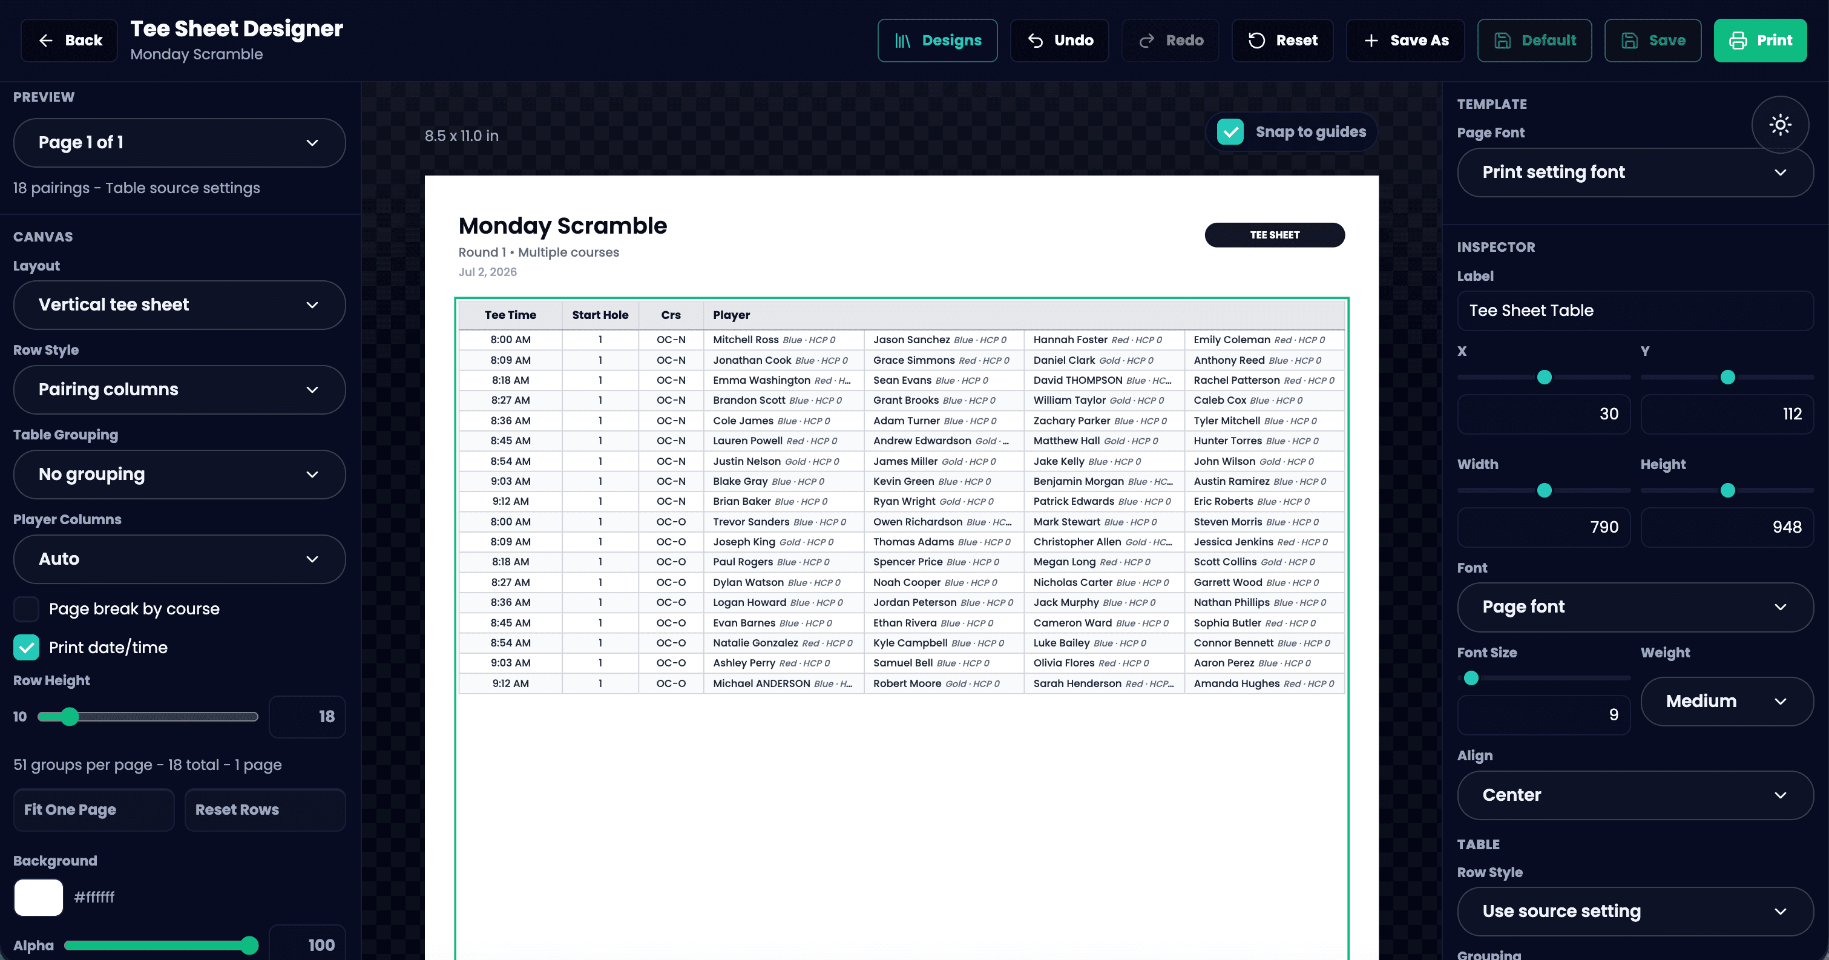Enable Page break by course
1829x960 pixels.
26,609
